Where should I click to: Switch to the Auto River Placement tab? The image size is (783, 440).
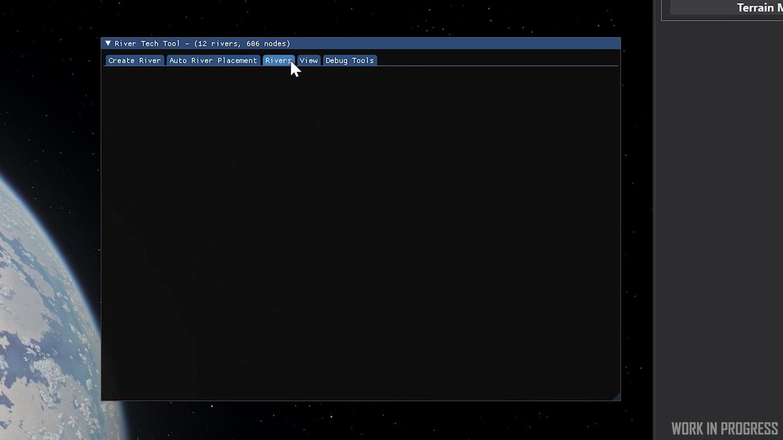tap(213, 61)
